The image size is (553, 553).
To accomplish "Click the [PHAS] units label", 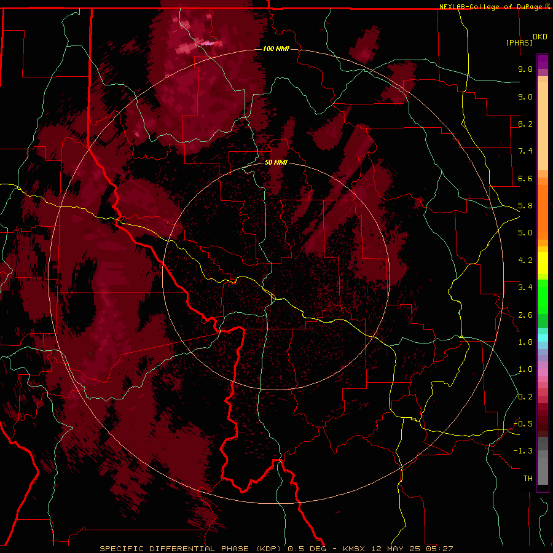I will (x=519, y=42).
